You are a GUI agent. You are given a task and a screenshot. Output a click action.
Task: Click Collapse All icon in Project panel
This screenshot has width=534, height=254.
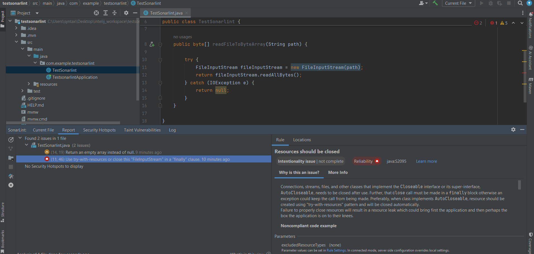pyautogui.click(x=115, y=13)
